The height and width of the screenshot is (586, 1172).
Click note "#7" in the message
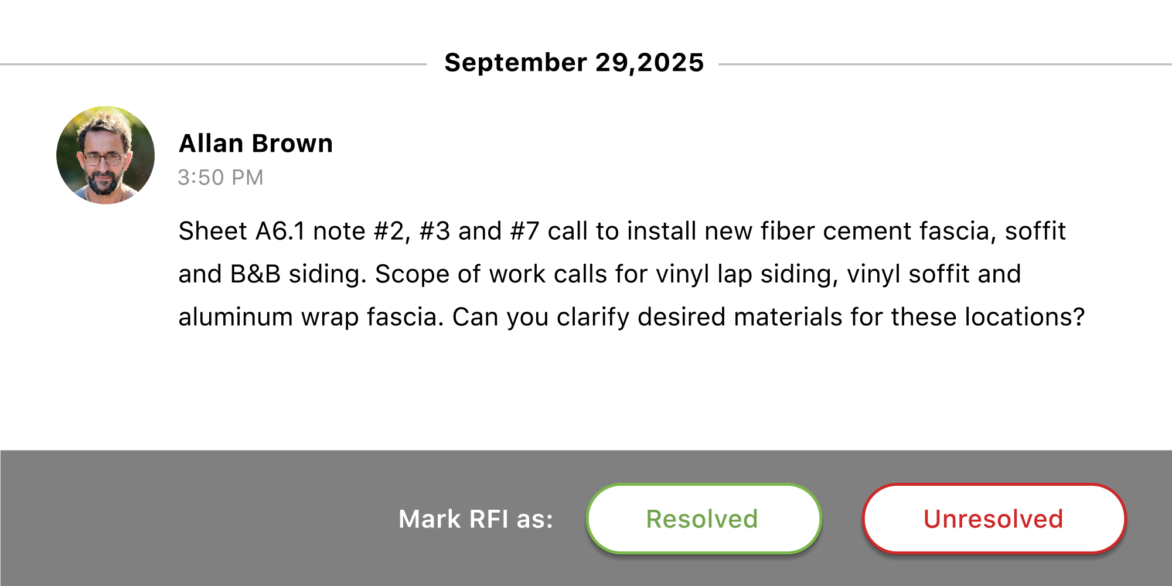click(x=524, y=231)
